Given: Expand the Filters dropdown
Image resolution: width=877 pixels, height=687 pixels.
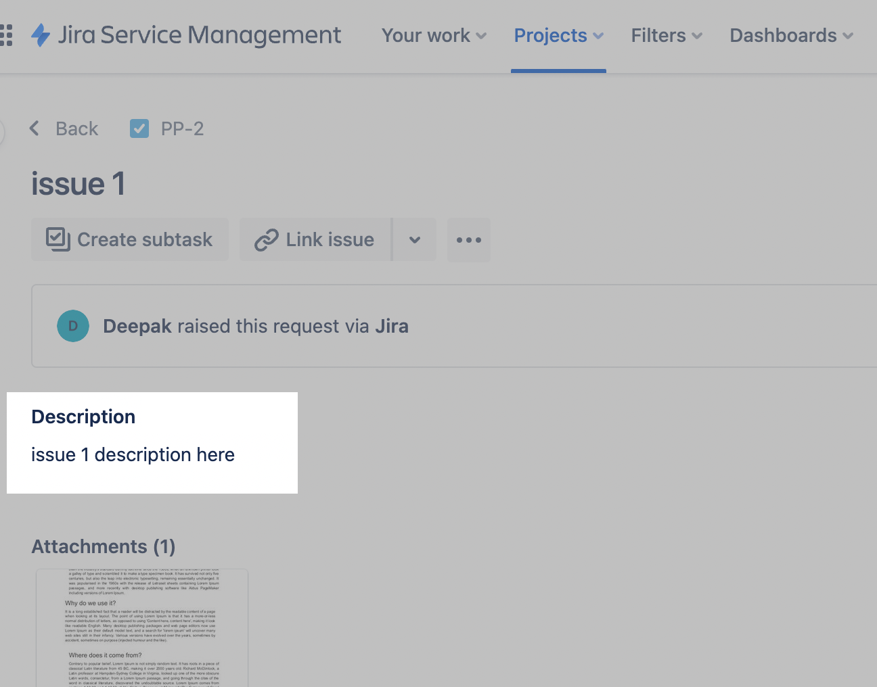Looking at the screenshot, I should click(x=667, y=35).
